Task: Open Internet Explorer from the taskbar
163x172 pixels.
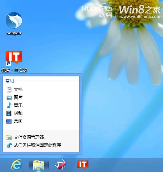Action: coord(16,165)
